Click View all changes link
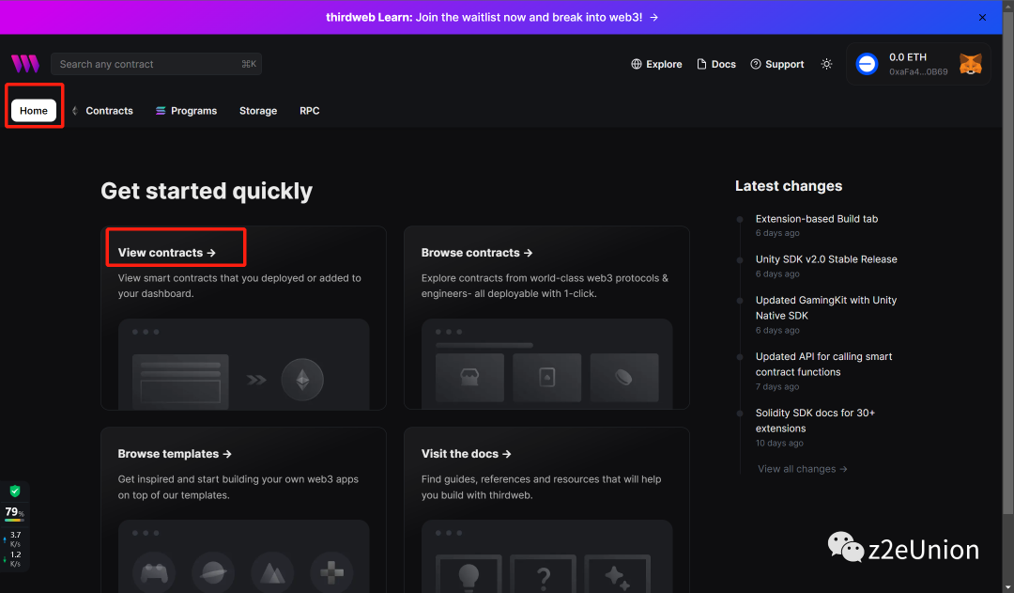1014x593 pixels. tap(802, 468)
